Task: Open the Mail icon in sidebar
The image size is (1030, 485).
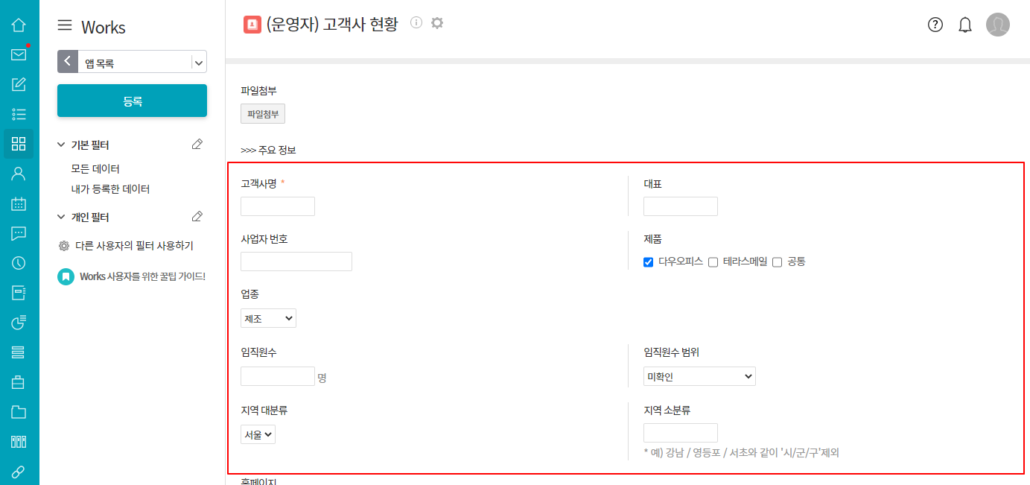Action: [x=19, y=54]
